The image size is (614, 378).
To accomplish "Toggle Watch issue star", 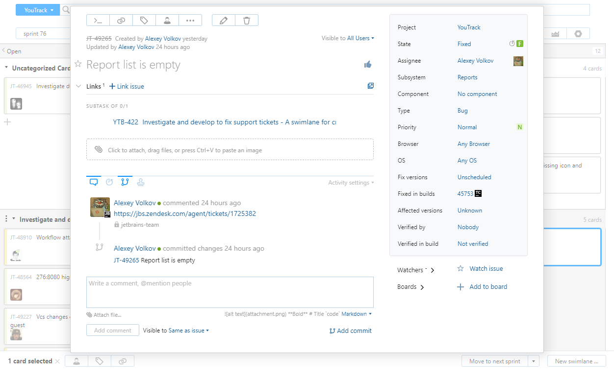I will pyautogui.click(x=460, y=268).
